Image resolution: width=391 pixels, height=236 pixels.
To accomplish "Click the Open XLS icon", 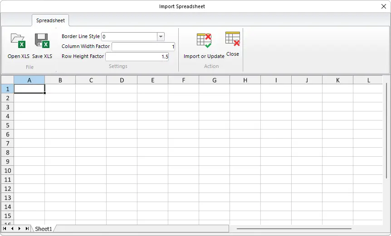I will pyautogui.click(x=18, y=41).
